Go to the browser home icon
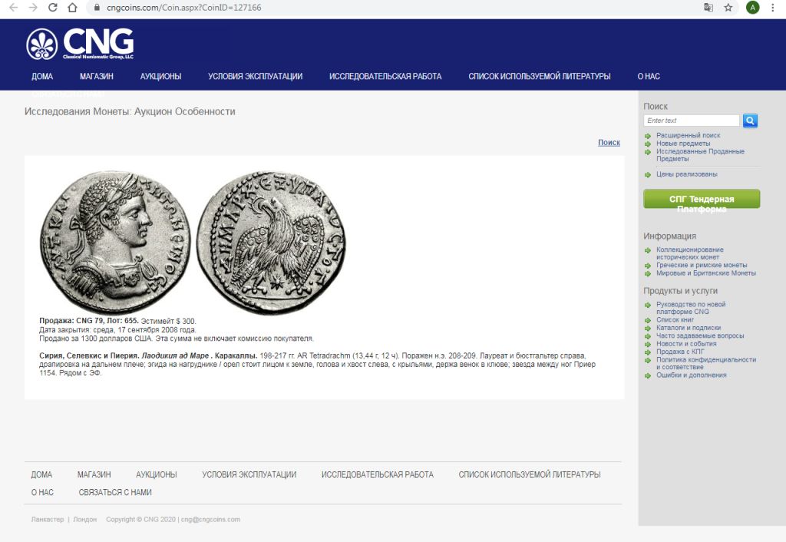The height and width of the screenshot is (542, 786). [x=73, y=8]
